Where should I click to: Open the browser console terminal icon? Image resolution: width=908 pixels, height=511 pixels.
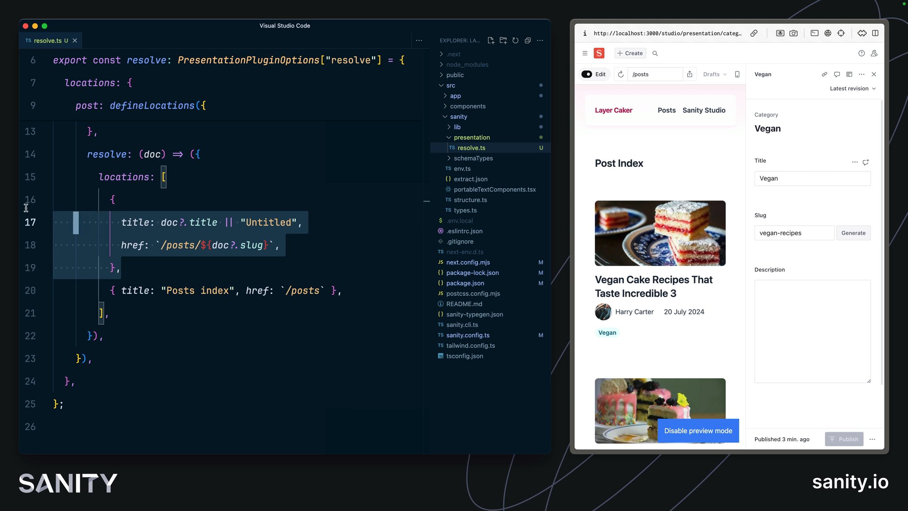[x=814, y=33]
